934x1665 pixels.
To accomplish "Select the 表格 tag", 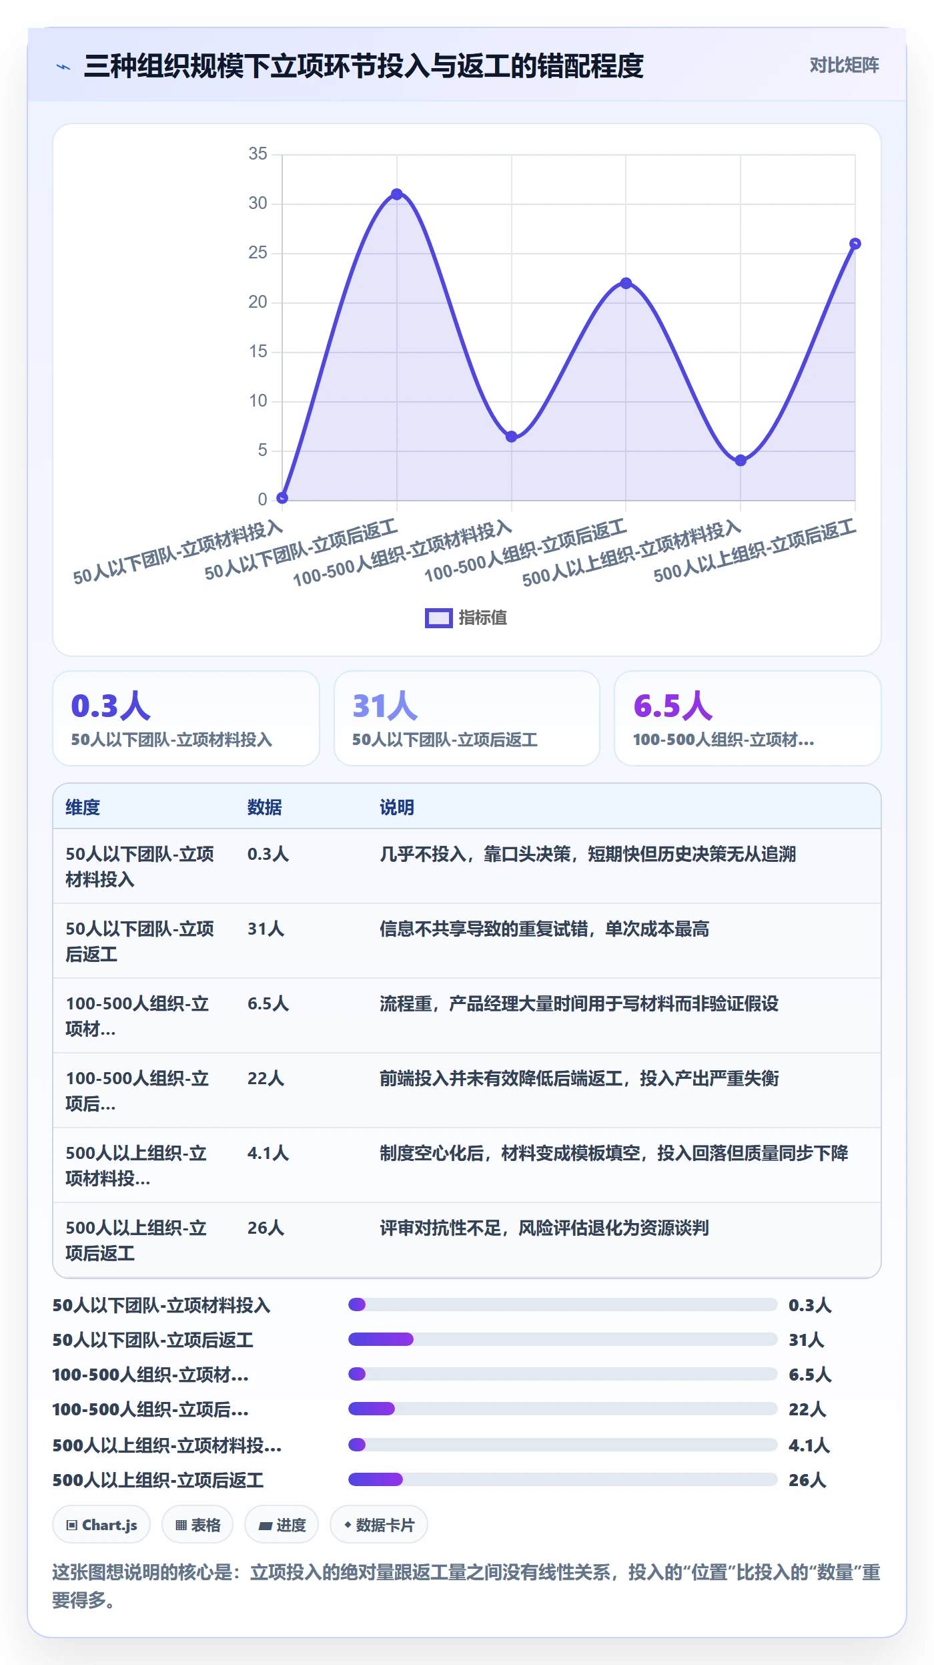I will coord(197,1525).
